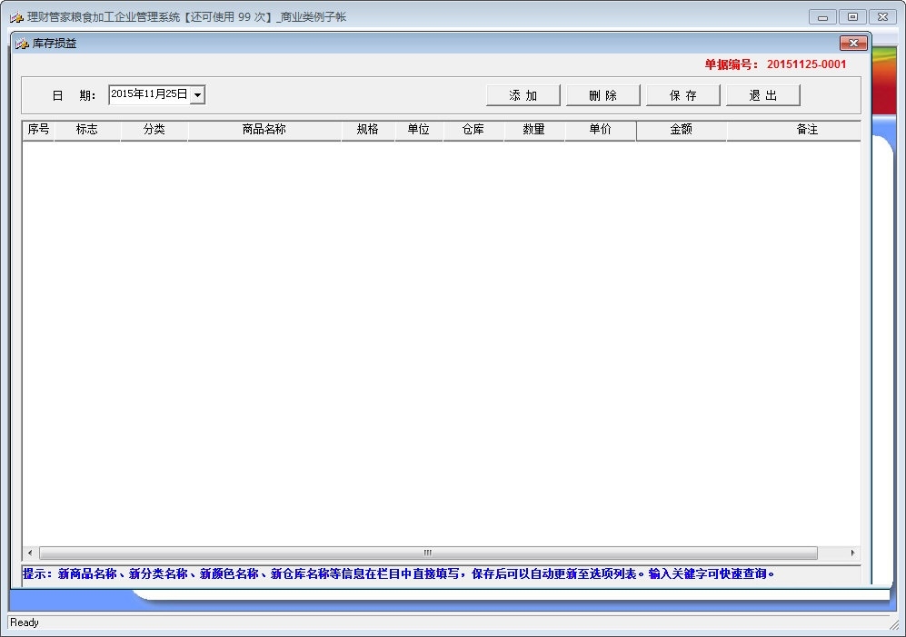Select the 规格 column header
Screen dimensions: 906x637
tap(368, 130)
